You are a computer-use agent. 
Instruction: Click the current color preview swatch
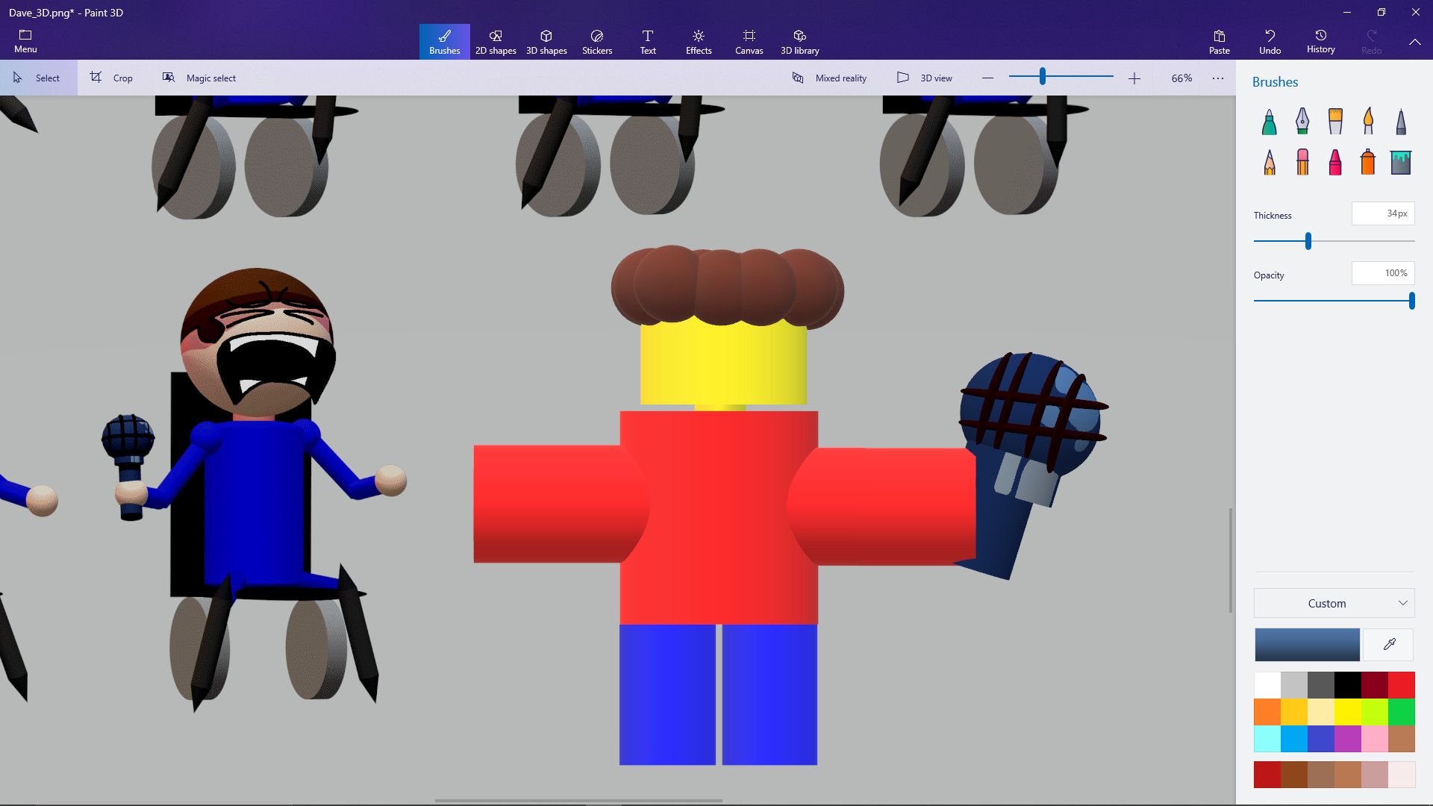[x=1307, y=644]
